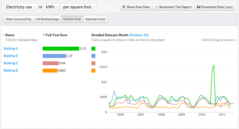Screen dimensions: 239x129
Task: Open the Electricity use dropdown
Action: click(x=21, y=7)
